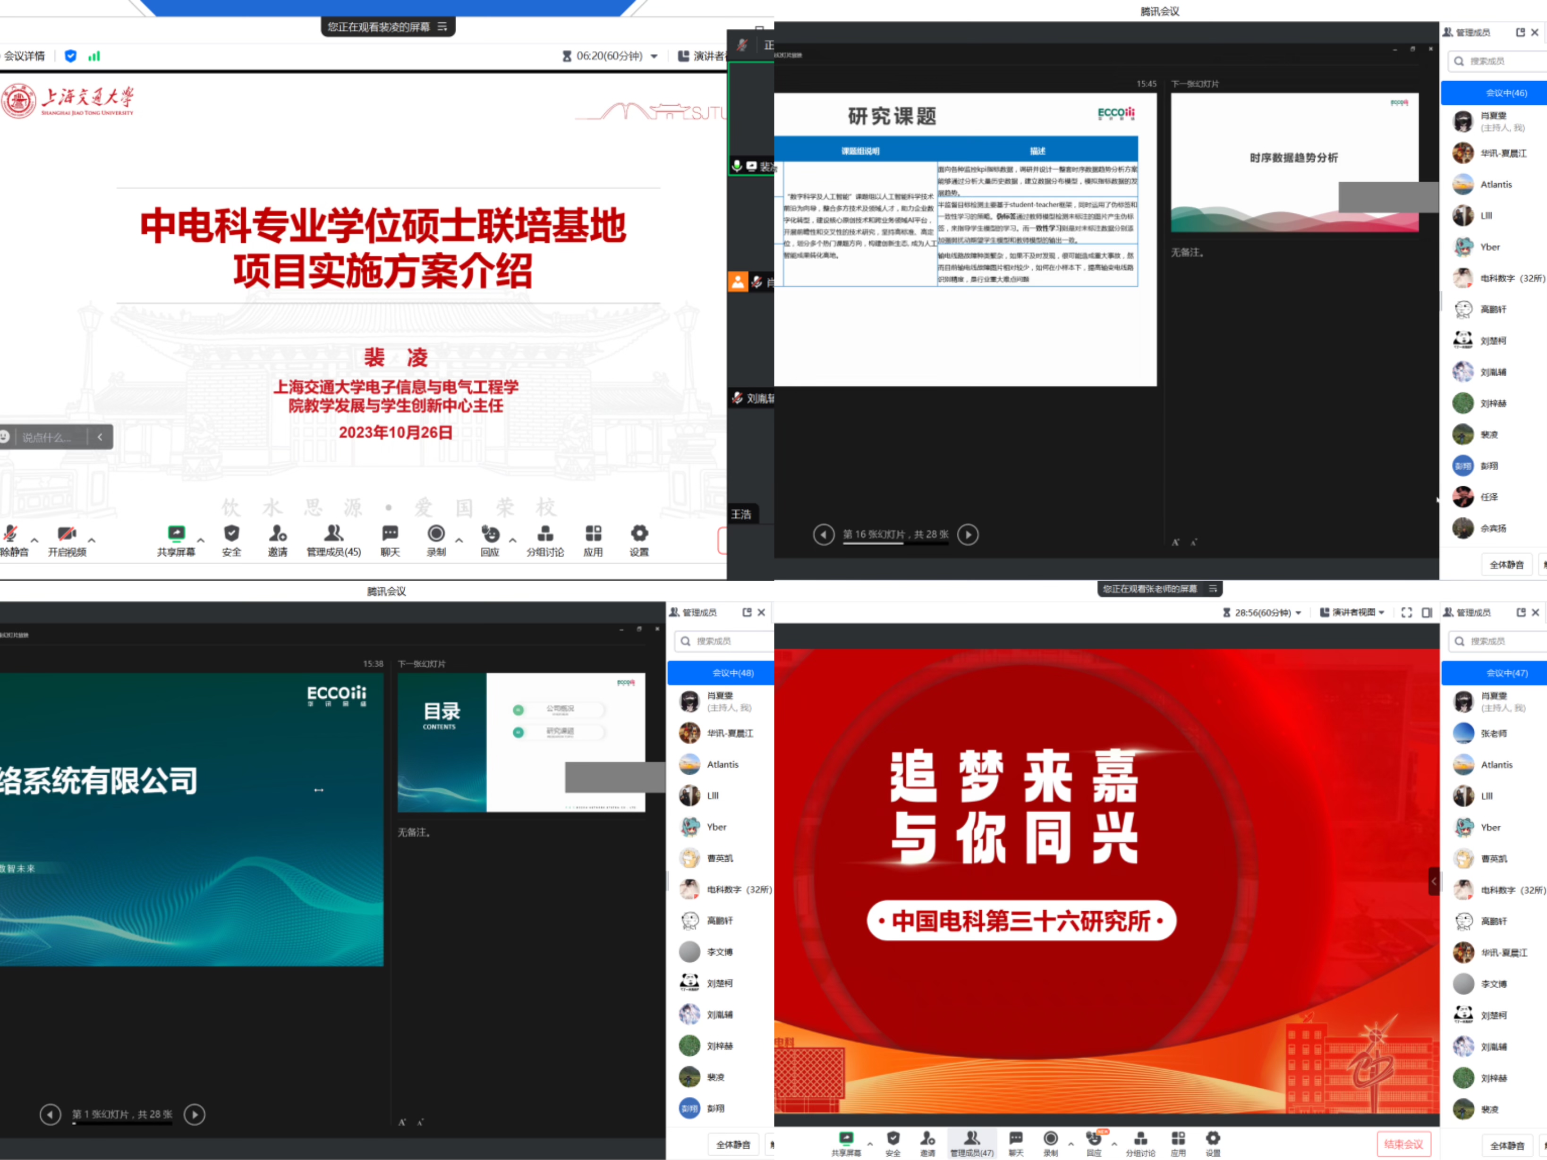Image resolution: width=1547 pixels, height=1160 pixels.
Task: Open 演讲者视图 view dropdown in bottom-right meeting
Action: coord(1352,612)
